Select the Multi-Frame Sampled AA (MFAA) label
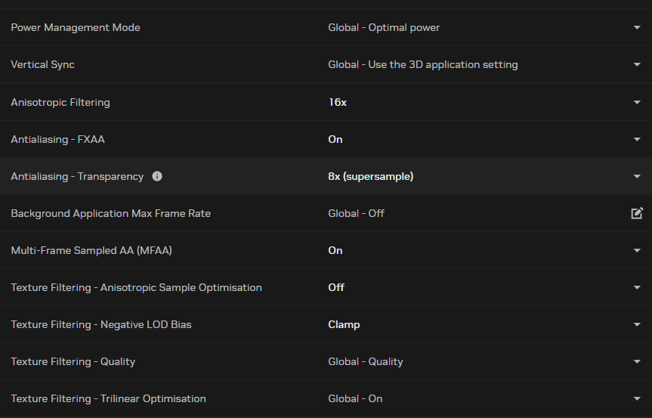 tap(91, 250)
